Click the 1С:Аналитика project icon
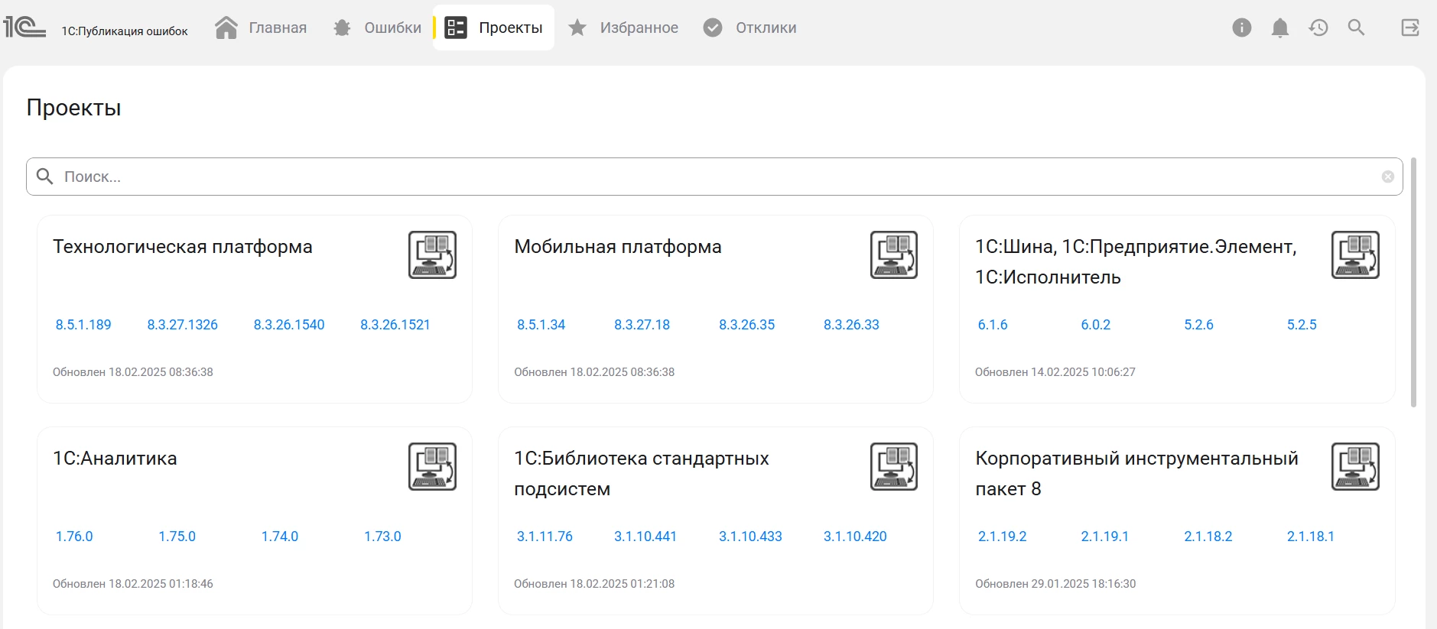This screenshot has height=629, width=1437. click(x=432, y=466)
